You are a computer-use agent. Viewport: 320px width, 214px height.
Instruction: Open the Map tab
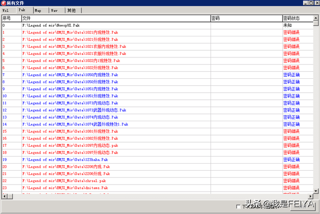pyautogui.click(x=41, y=10)
